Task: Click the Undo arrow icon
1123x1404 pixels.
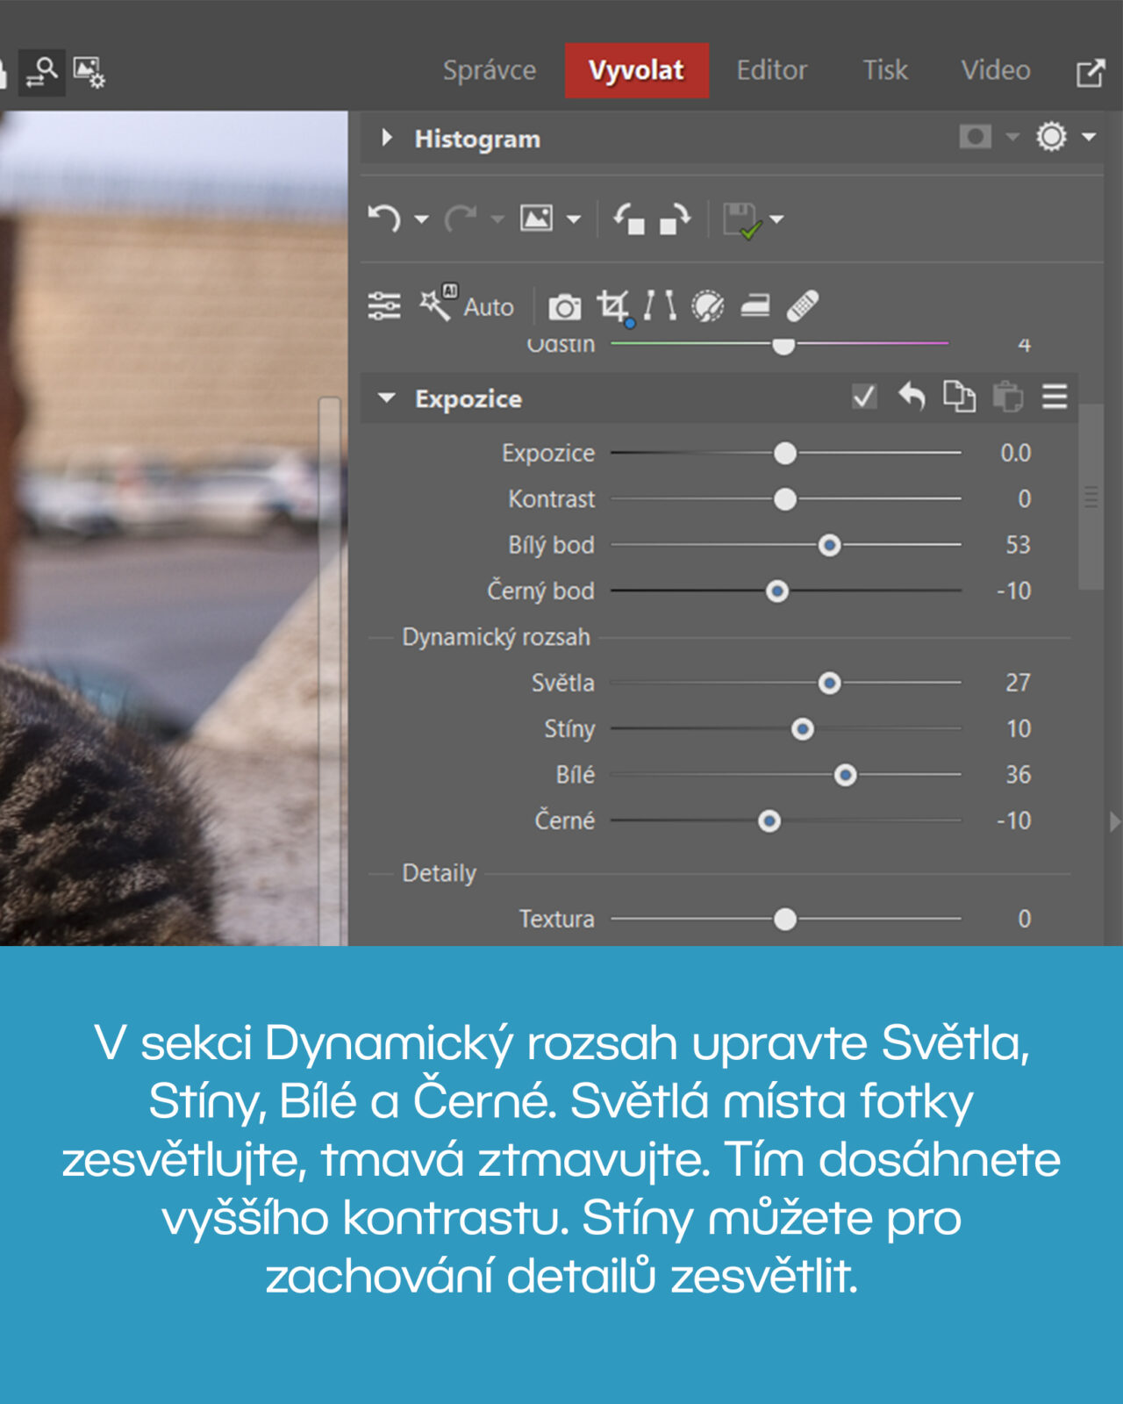Action: [x=383, y=218]
